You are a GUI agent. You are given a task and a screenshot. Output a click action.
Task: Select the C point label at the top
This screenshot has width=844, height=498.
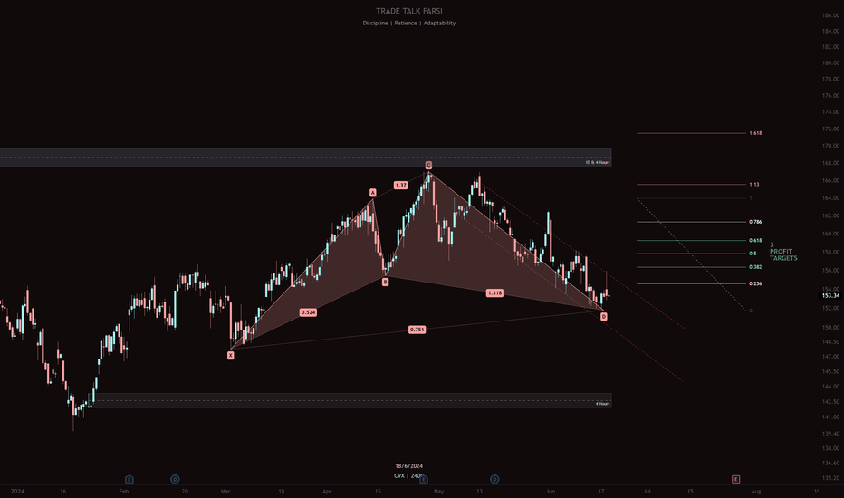pyautogui.click(x=428, y=166)
